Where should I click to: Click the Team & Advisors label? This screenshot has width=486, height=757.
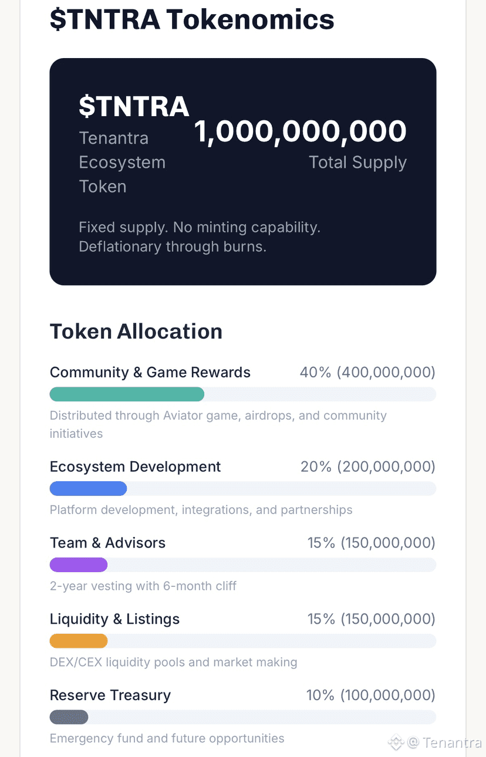[x=107, y=543]
